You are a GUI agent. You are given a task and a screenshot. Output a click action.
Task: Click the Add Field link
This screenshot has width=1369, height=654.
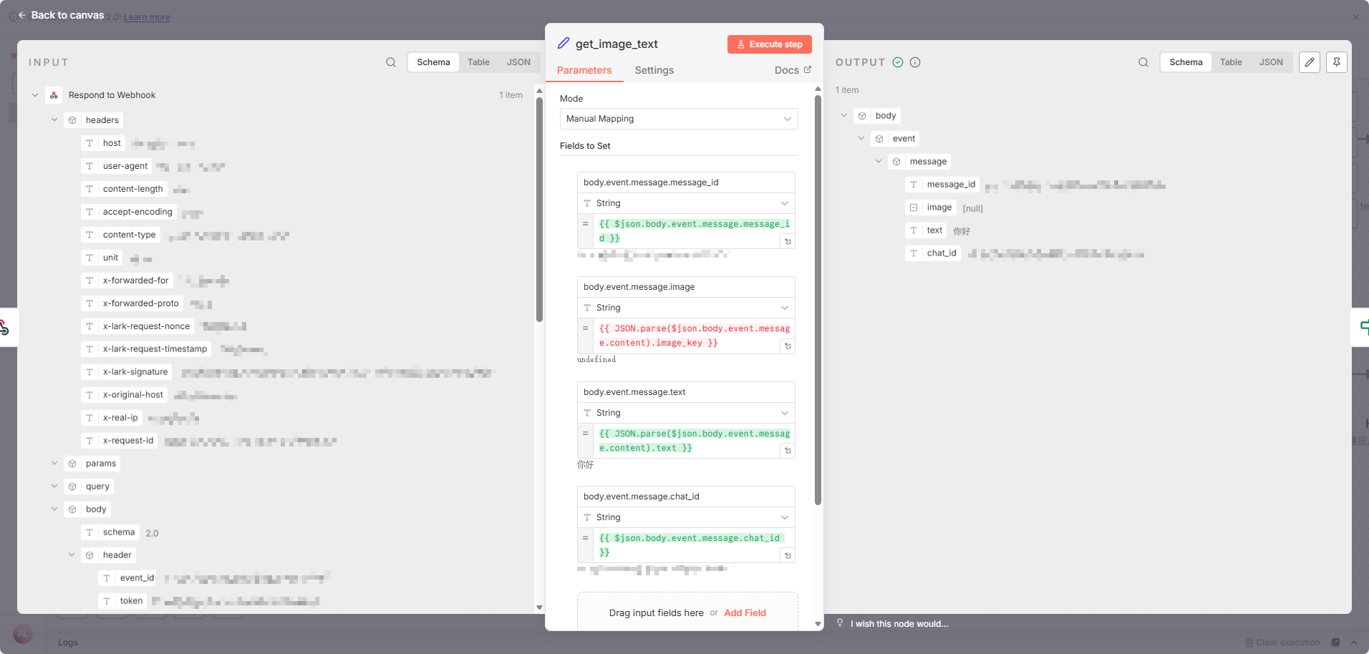tap(745, 612)
